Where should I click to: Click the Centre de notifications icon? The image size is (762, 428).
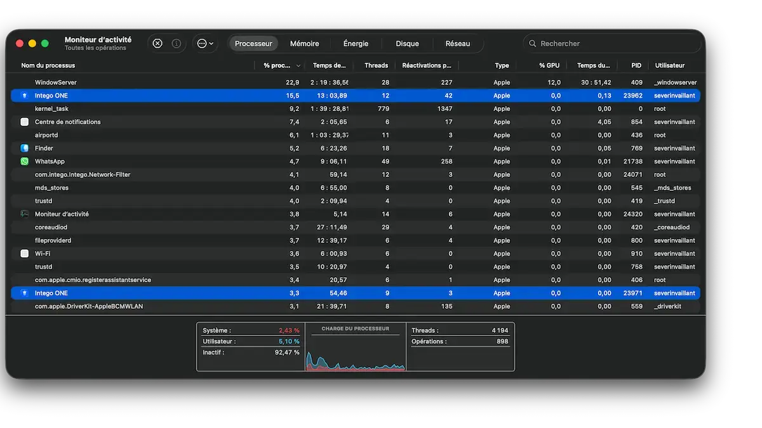(24, 122)
